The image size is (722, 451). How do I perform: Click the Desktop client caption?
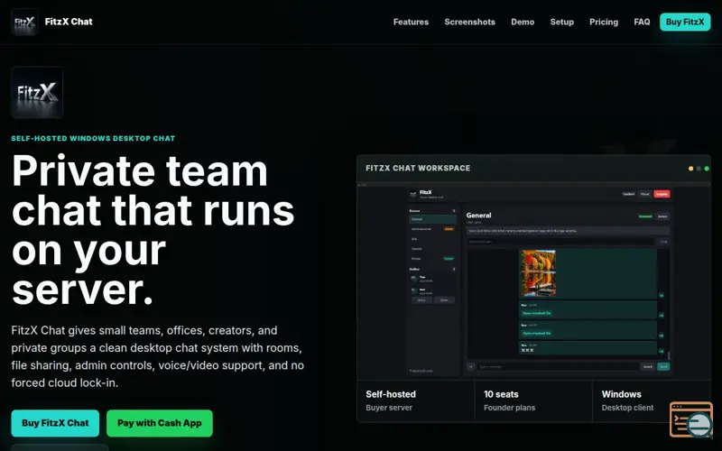tap(627, 408)
